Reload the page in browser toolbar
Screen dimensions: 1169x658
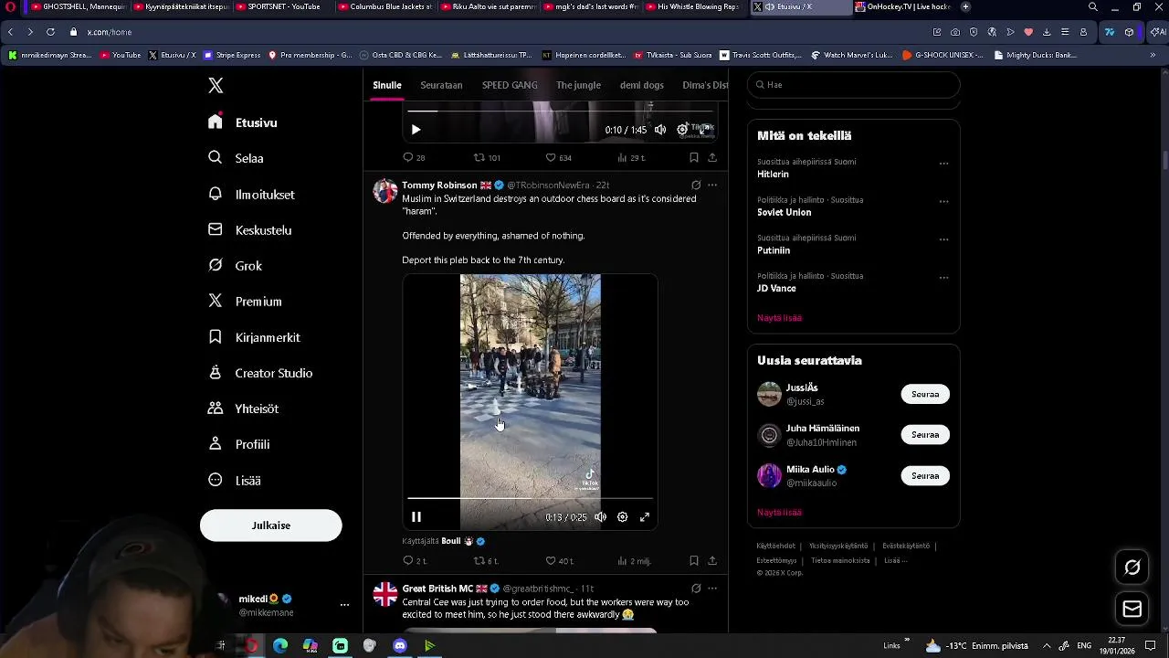tap(50, 32)
